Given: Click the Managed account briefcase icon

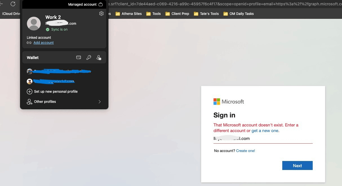Looking at the screenshot, I should [101, 4].
